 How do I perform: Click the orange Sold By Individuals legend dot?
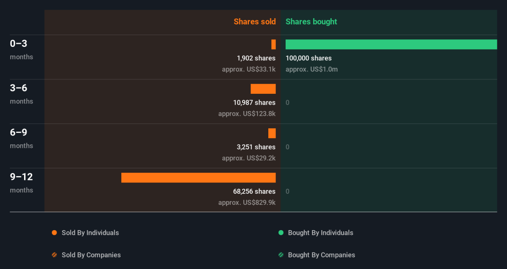coord(54,233)
